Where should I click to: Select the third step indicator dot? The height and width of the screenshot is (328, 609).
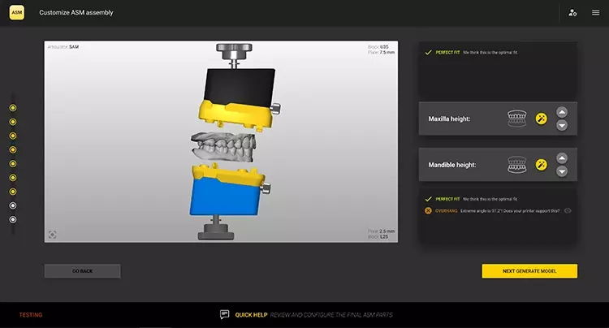tap(13, 136)
